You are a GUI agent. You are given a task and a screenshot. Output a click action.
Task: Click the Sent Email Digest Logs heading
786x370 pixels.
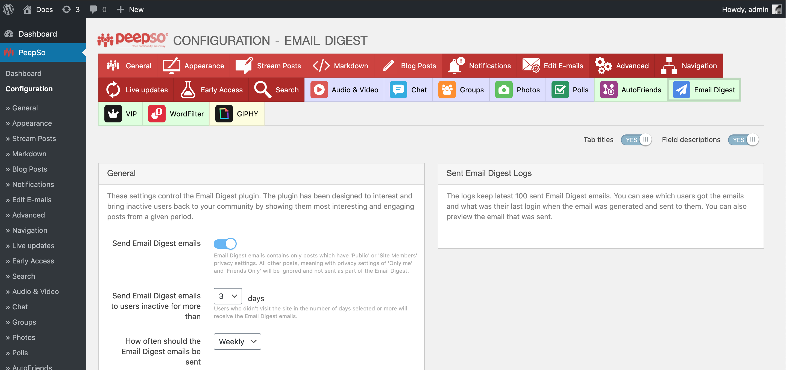pos(489,173)
